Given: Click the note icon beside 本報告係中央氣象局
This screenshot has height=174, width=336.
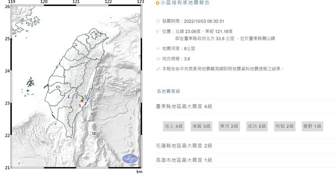Looking at the screenshot, I should [x=158, y=69].
